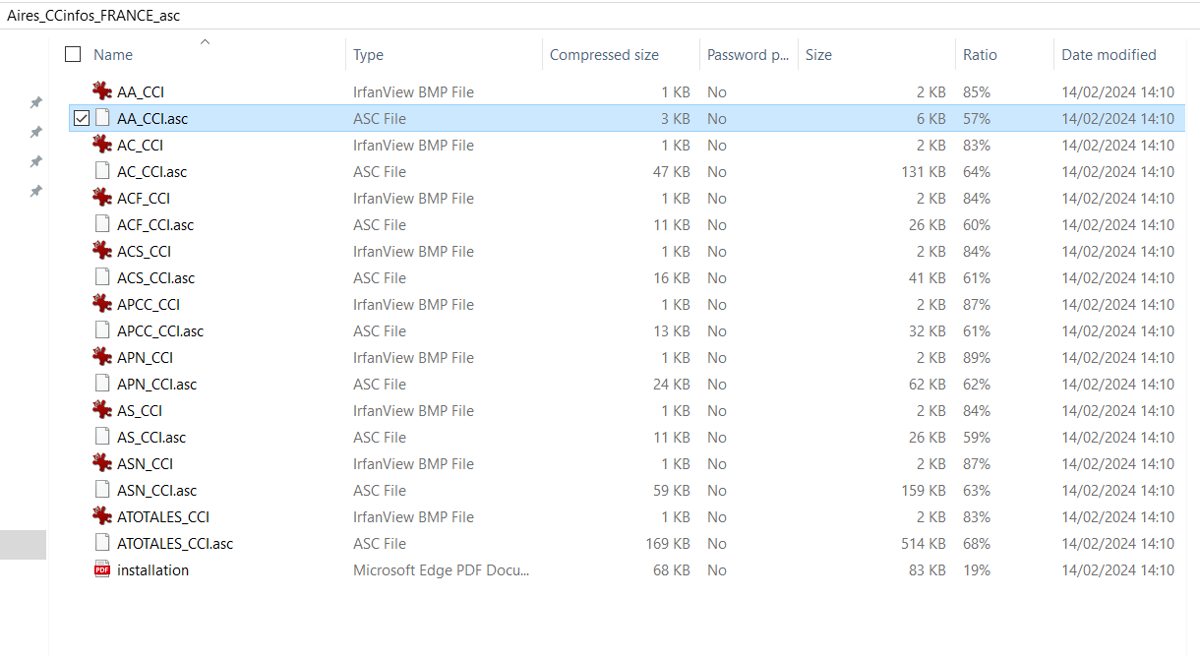Click the Size column header

[x=818, y=55]
